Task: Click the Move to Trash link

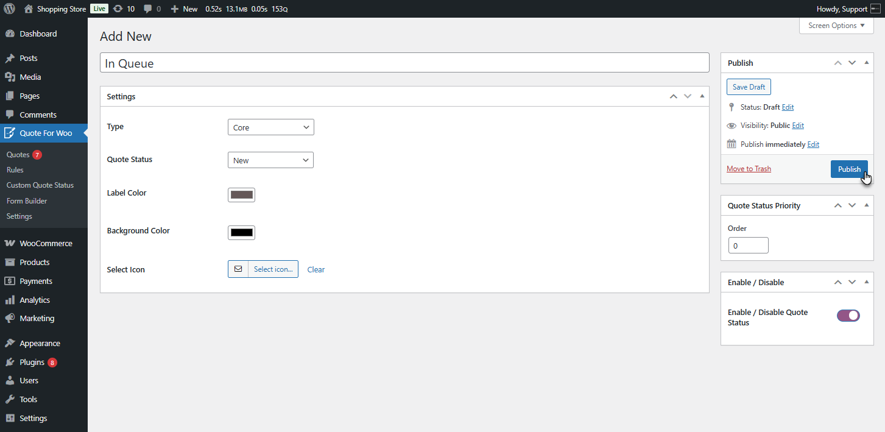Action: [749, 168]
